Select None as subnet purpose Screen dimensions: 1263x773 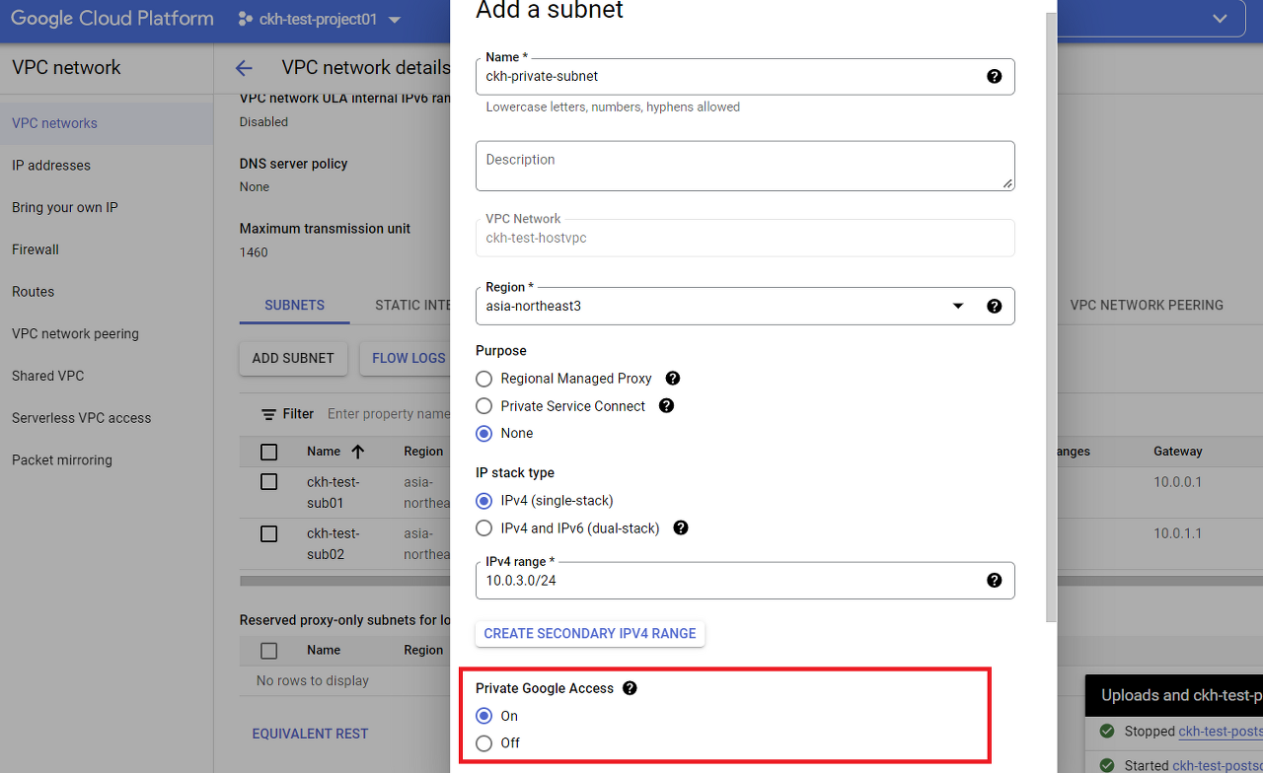coord(483,434)
